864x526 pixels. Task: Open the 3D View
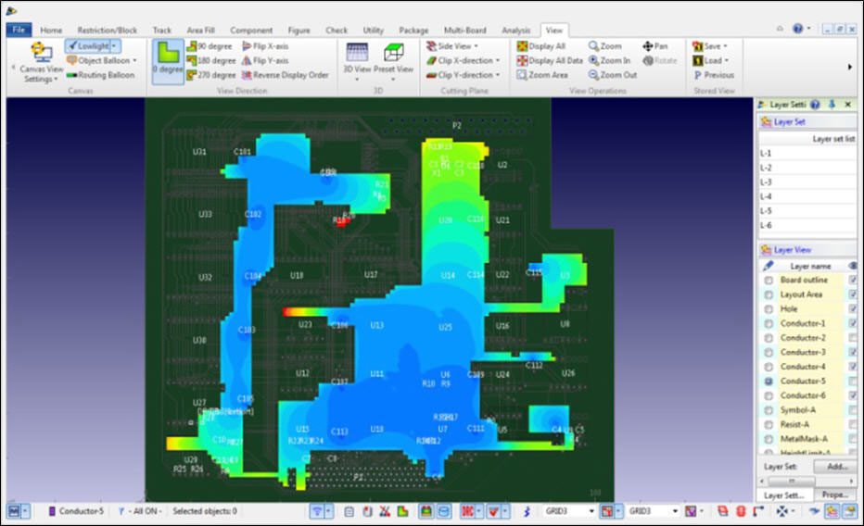tap(357, 62)
